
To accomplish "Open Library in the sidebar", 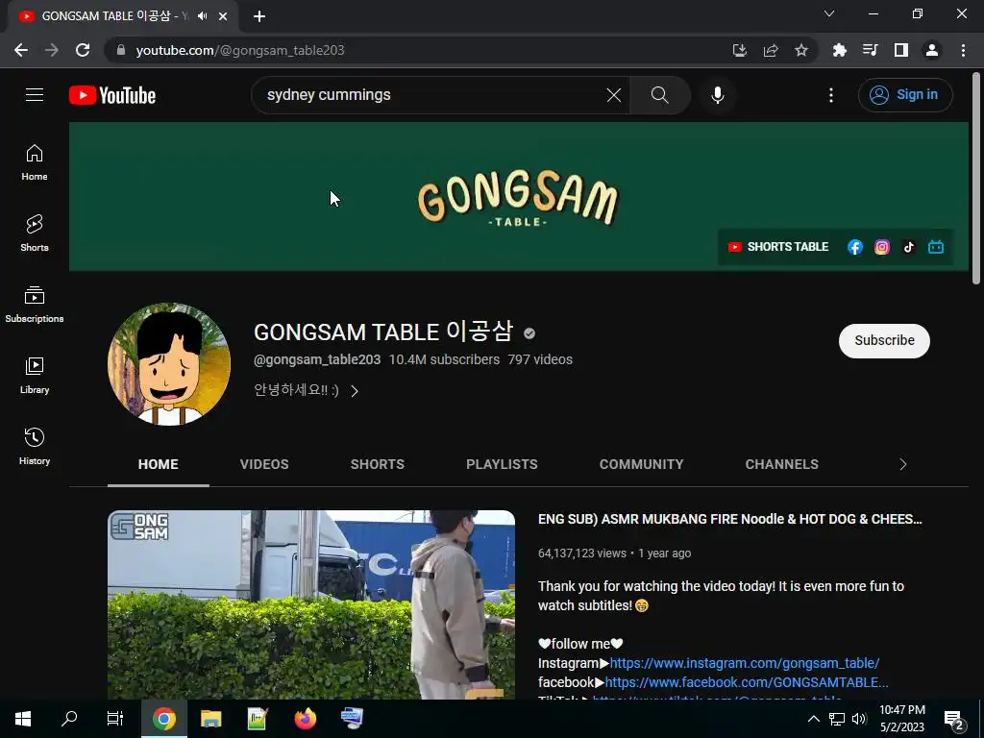I will pyautogui.click(x=35, y=376).
